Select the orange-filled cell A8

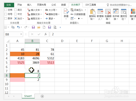(17, 75)
